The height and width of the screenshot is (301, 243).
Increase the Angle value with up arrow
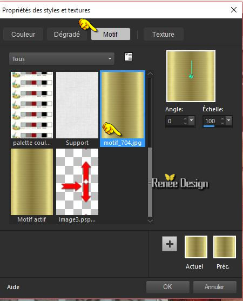(x=185, y=119)
